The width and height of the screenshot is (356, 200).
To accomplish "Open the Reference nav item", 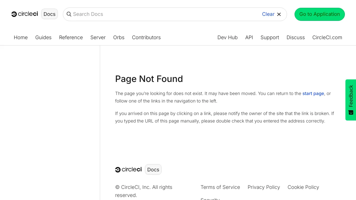I will [71, 37].
